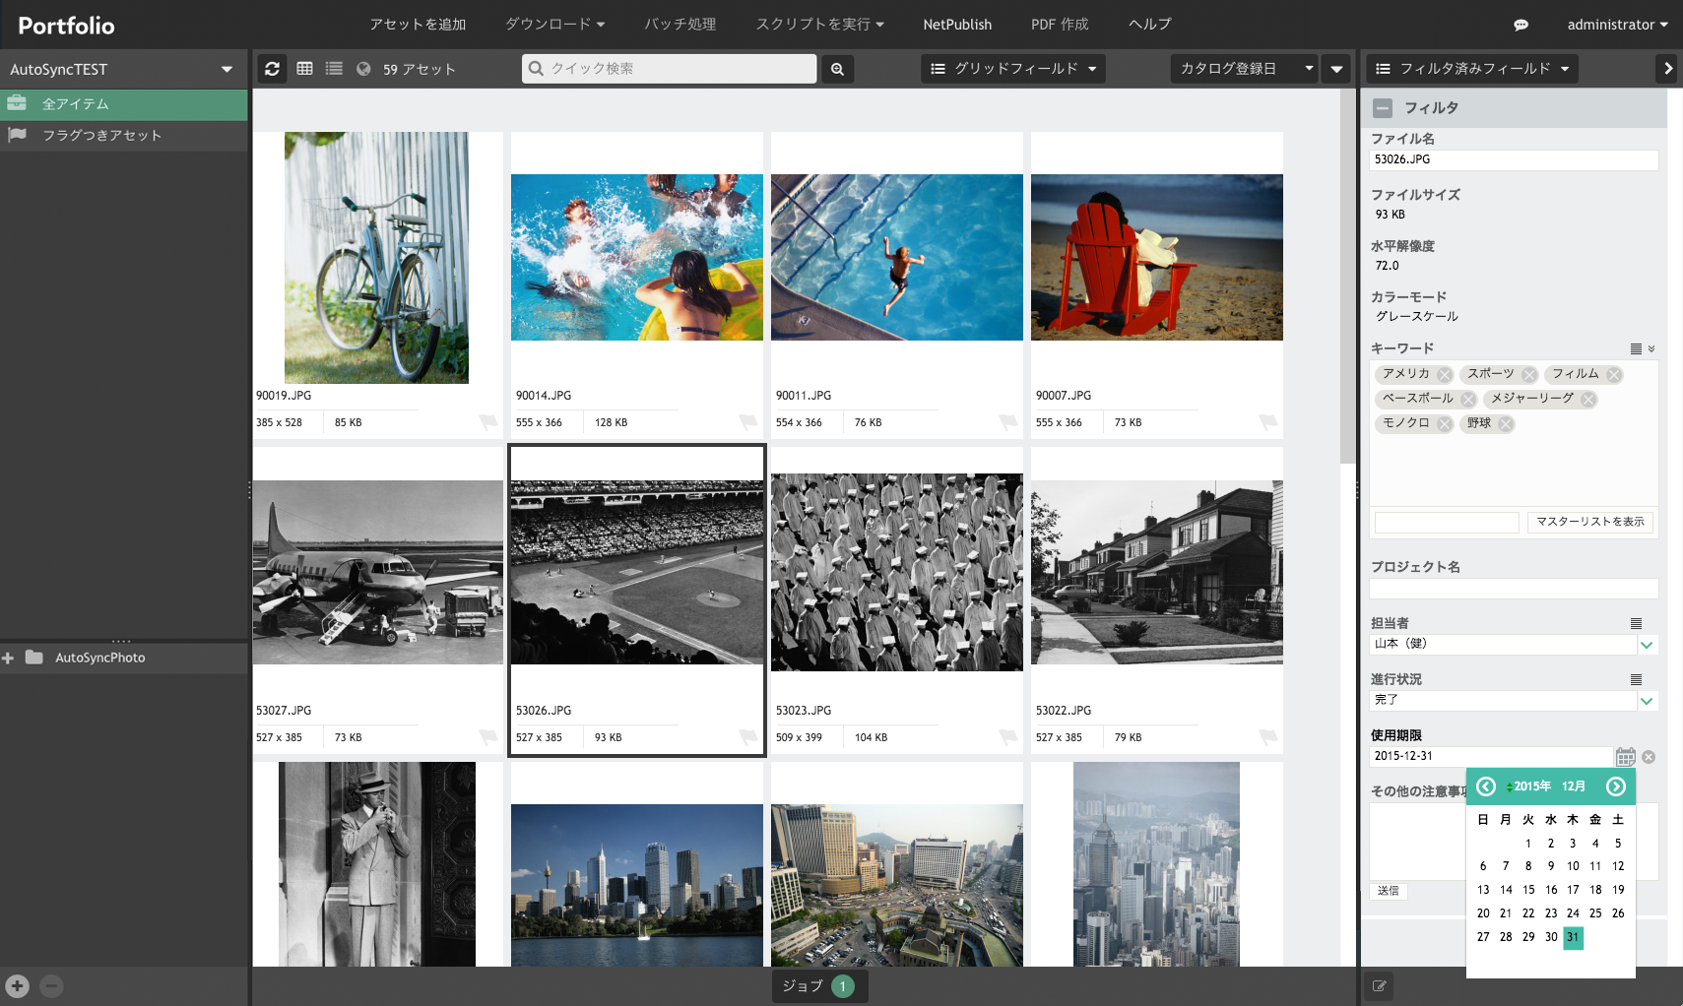Screen dimensions: 1683x1006
Task: Open the 進行状況 value dropdown
Action: (x=1647, y=701)
